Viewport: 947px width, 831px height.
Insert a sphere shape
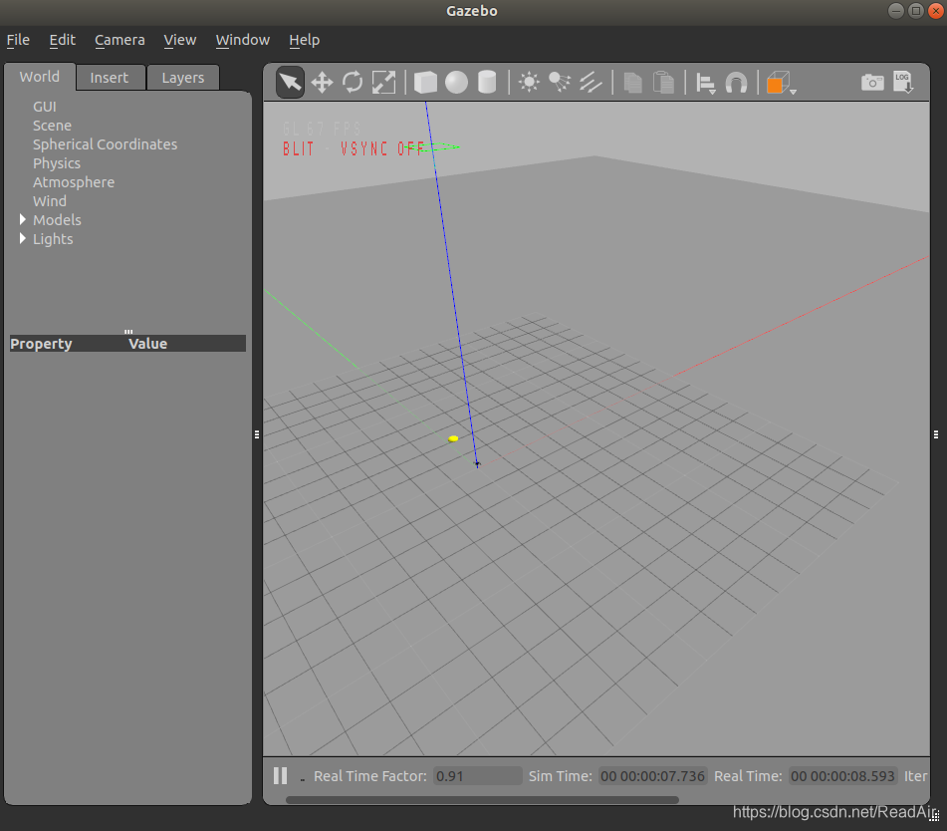point(456,82)
